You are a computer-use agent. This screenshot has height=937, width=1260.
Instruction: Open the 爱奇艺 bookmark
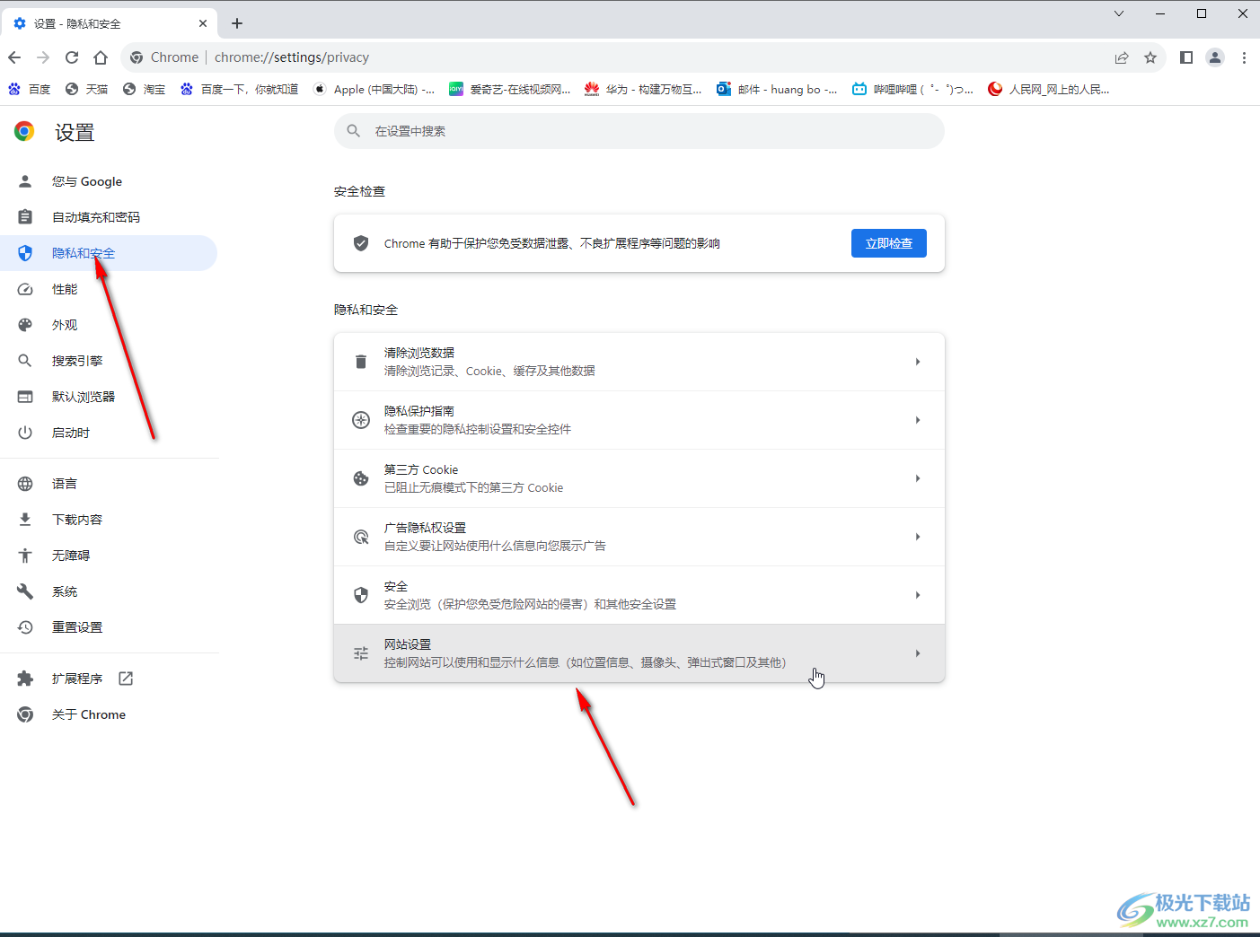509,89
